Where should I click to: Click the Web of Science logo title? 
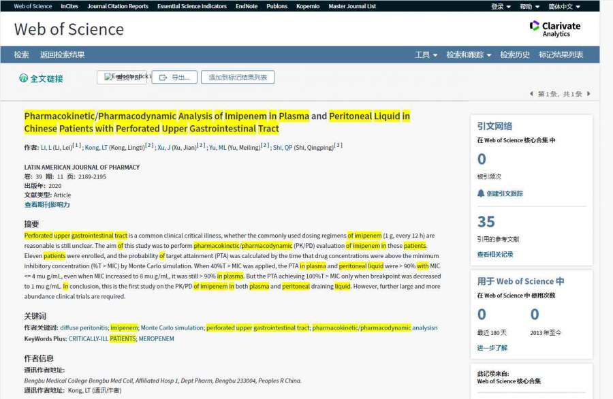coord(69,29)
